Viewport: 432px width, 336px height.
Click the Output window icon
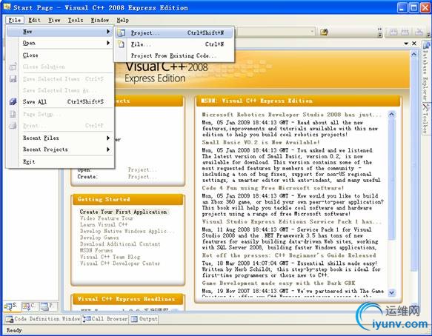click(x=134, y=319)
